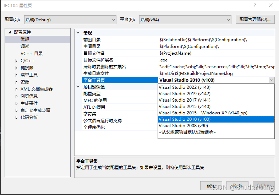The image size is (279, 195).
Task: Choose Visual Studio 2019 (v142) toolset
Action: 216,94
